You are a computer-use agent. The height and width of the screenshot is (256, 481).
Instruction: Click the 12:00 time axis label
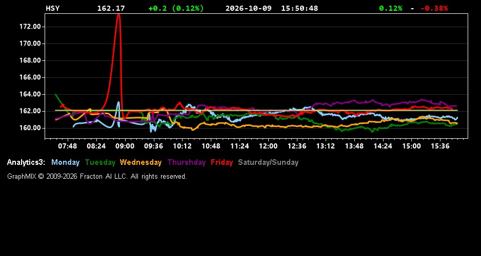tap(268, 146)
